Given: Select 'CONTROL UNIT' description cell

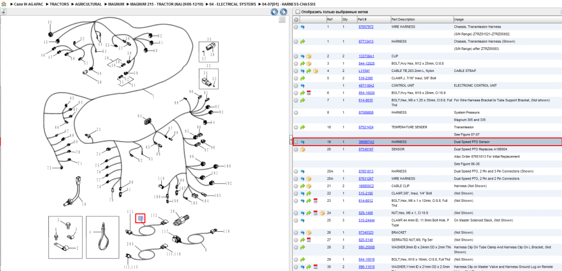Looking at the screenshot, I should [x=402, y=85].
